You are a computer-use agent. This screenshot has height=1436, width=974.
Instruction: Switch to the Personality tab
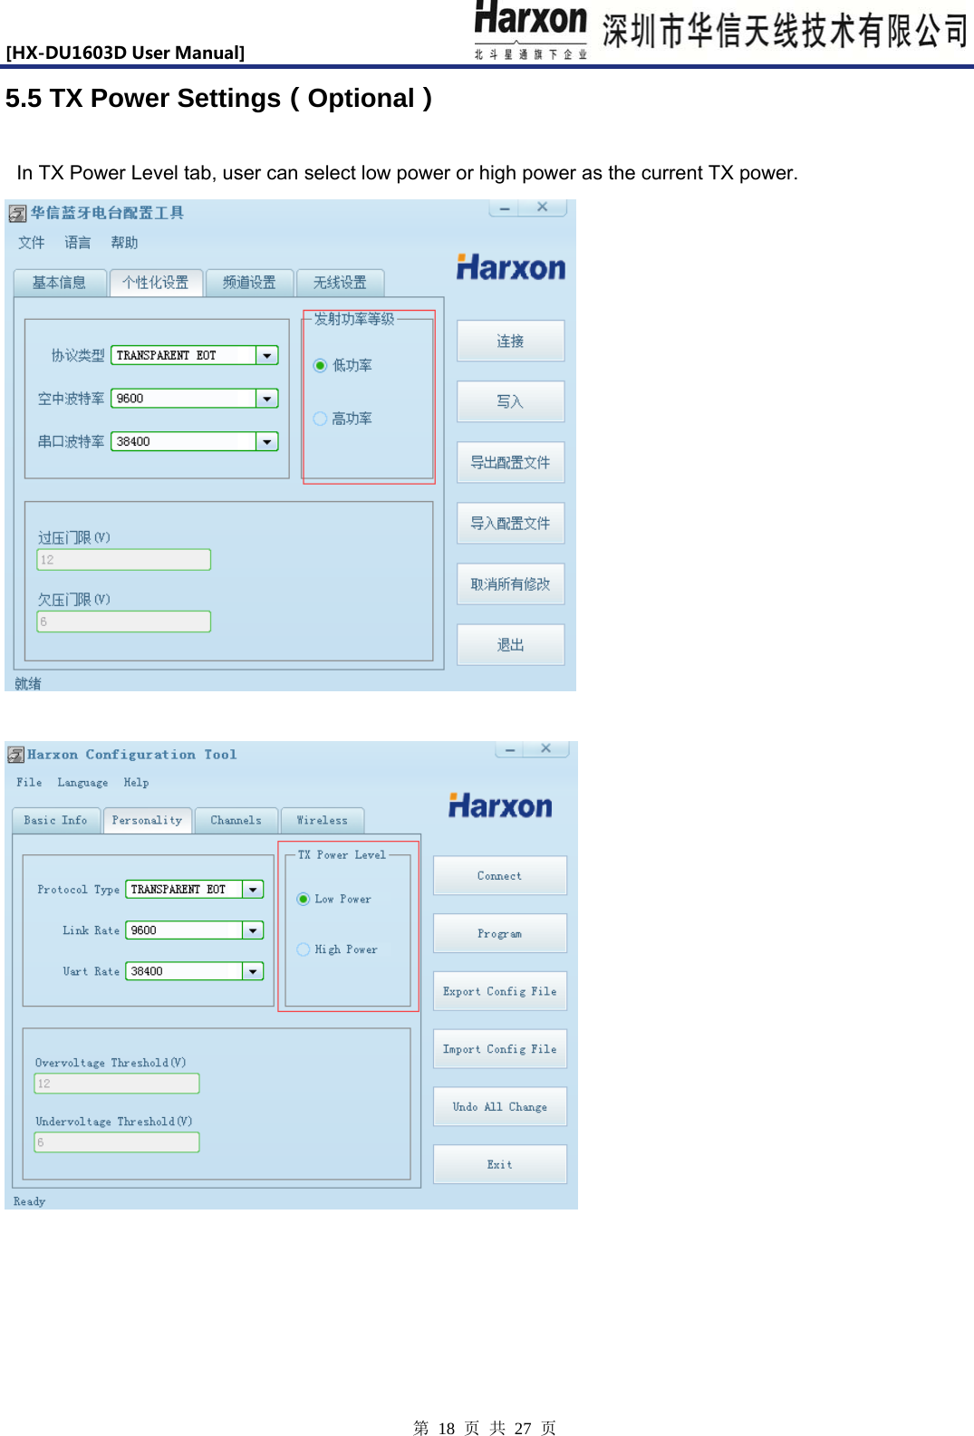[147, 821]
